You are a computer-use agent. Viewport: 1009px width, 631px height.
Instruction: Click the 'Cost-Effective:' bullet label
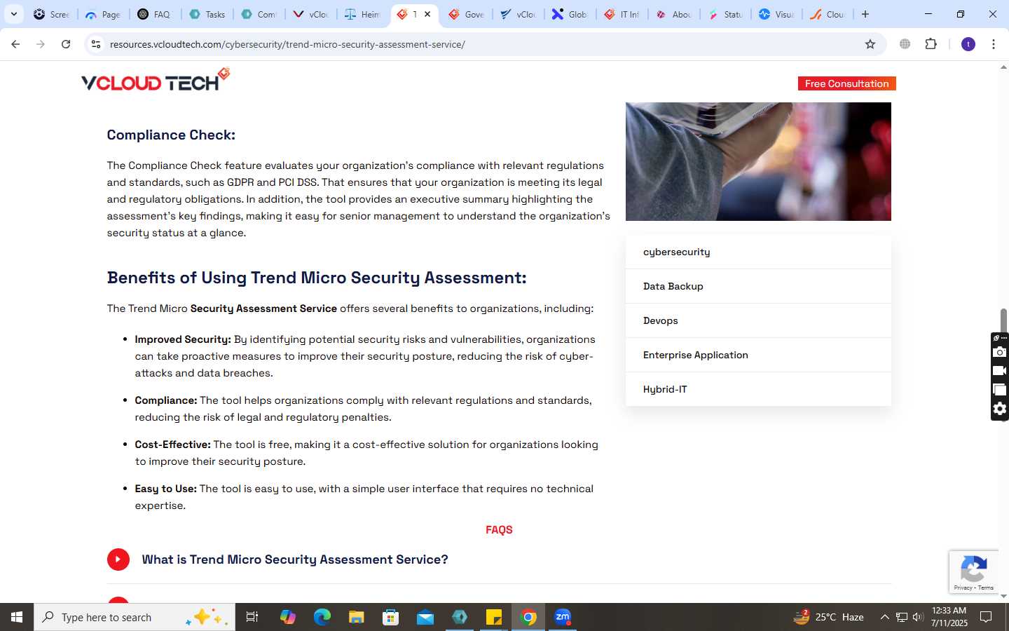point(172,445)
